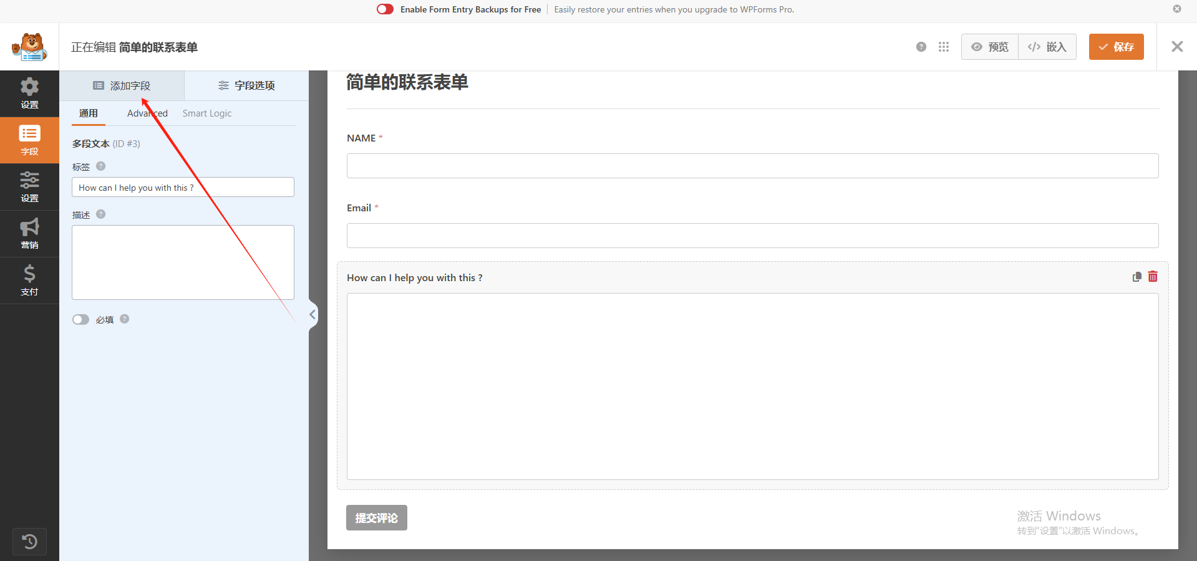Click the label input with 'How can I help'

[183, 188]
